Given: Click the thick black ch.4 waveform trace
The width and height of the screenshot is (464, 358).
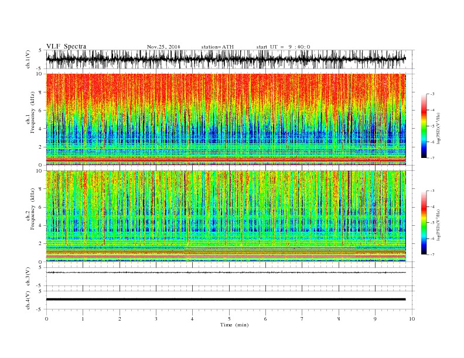Looking at the screenshot, I should (x=226, y=300).
